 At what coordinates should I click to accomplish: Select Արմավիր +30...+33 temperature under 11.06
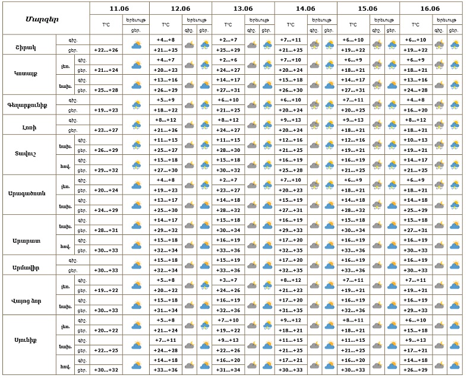point(106,270)
